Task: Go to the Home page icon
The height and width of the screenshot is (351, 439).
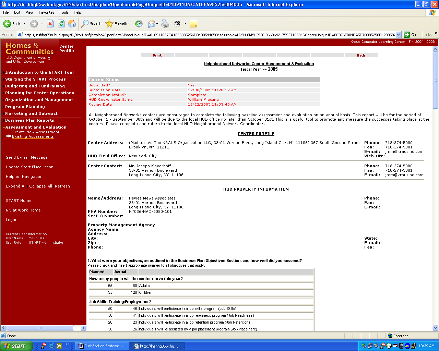Action: pyautogui.click(x=72, y=24)
